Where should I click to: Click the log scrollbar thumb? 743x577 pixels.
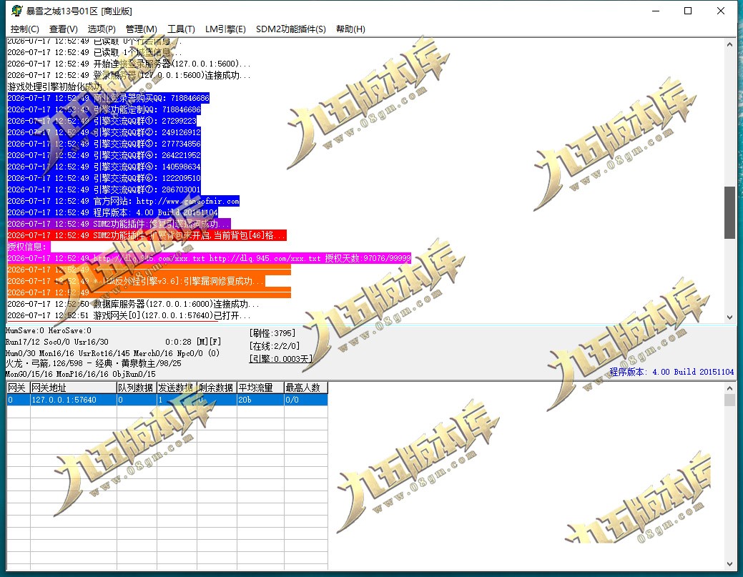tap(729, 212)
